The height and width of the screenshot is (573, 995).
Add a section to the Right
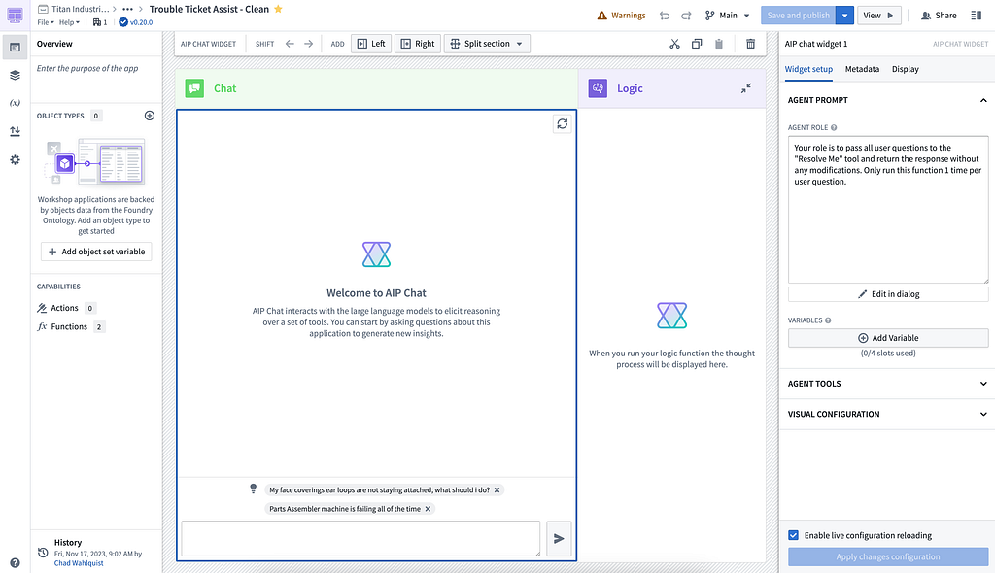click(x=418, y=44)
